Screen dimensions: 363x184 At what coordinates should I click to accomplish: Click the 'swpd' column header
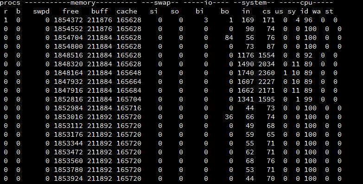41,12
